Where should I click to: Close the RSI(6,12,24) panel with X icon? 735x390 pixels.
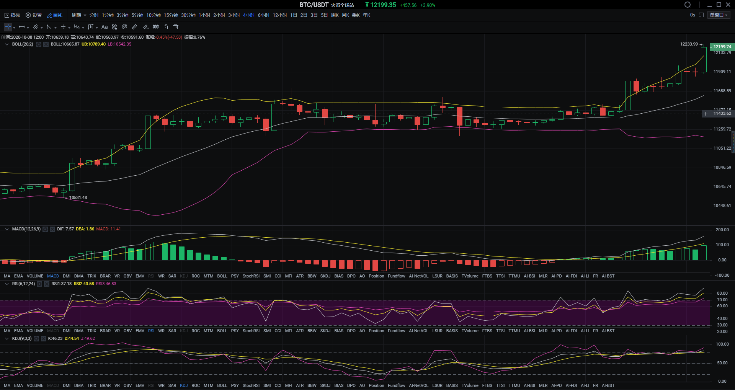pos(47,284)
